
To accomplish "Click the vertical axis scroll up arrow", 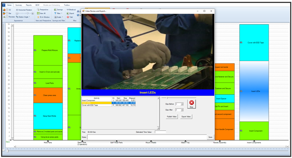I will [13, 25].
